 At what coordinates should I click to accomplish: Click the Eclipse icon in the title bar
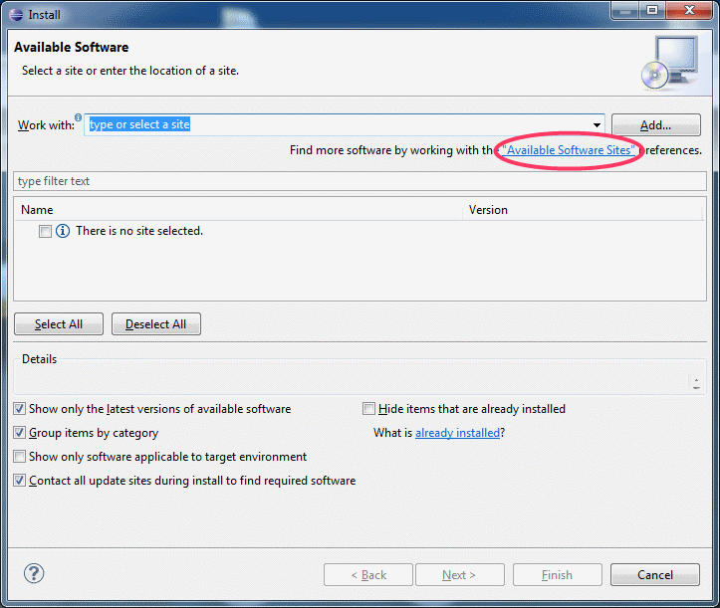pos(16,15)
